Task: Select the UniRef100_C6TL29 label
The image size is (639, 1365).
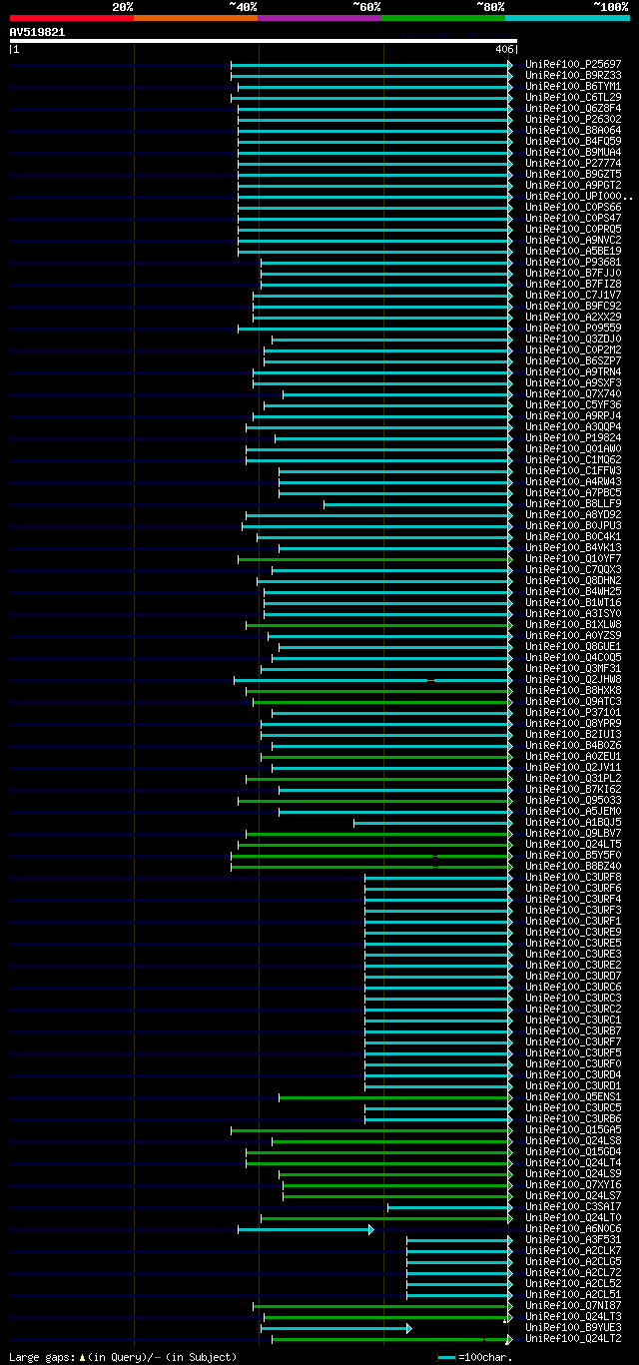Action: pos(573,98)
